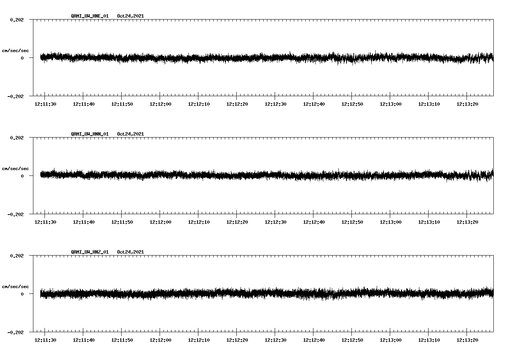Select 12:12:00 time label on HNE plot
Screen dimensions: 521x354
tap(160, 104)
